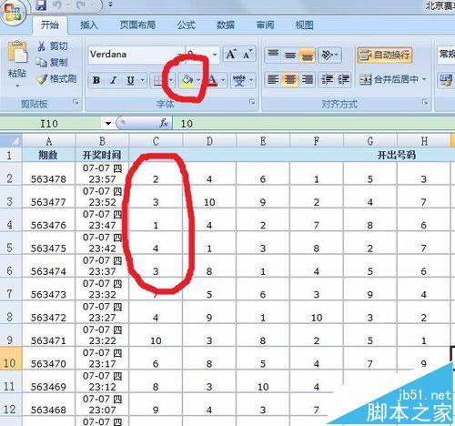Switch to the 开始 ribbon tab
Viewport: 455px width, 426px height.
[50, 25]
